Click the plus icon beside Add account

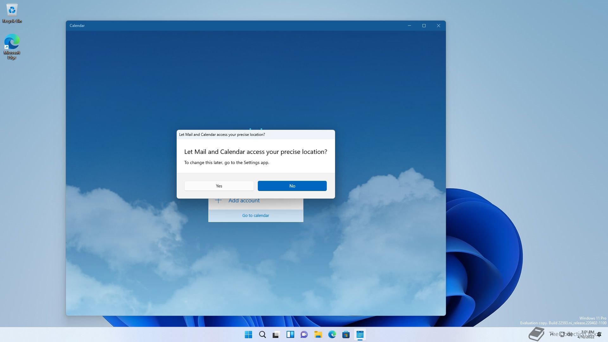pos(218,200)
